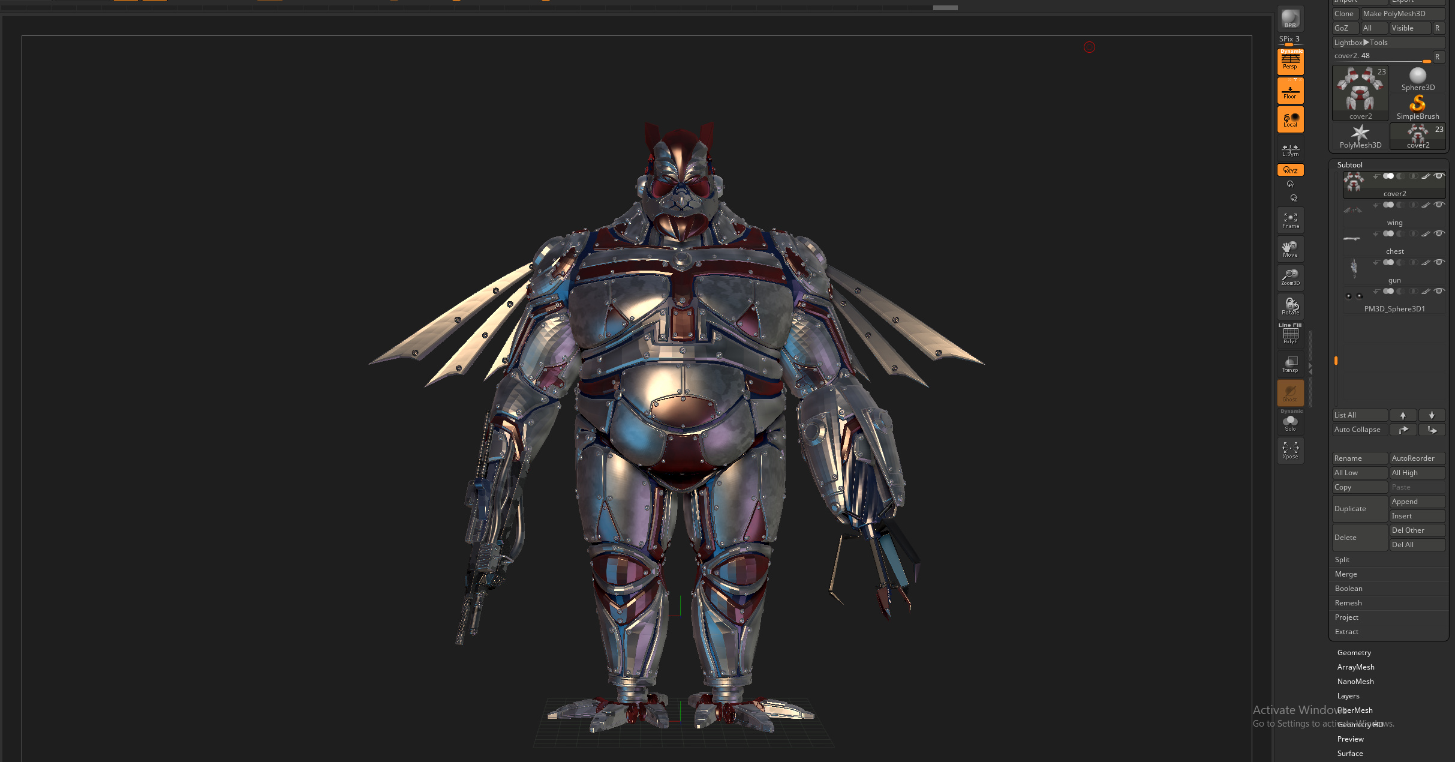
Task: Hide the wing subtool eye
Action: pyautogui.click(x=1439, y=205)
